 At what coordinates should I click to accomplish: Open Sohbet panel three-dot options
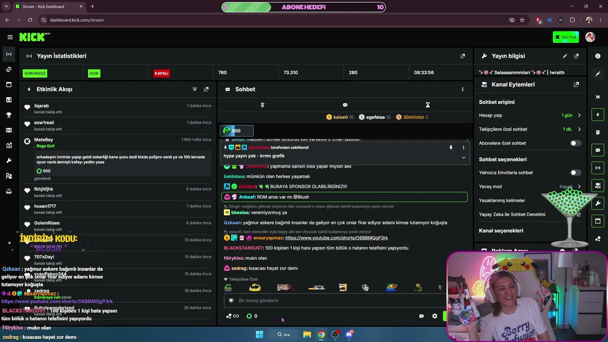pyautogui.click(x=463, y=89)
